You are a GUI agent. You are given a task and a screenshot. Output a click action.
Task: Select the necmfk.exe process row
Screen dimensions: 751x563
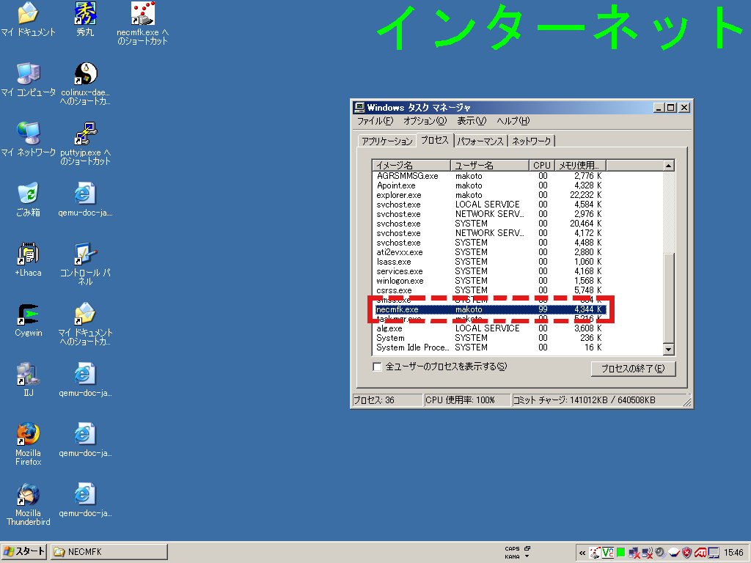tap(488, 309)
